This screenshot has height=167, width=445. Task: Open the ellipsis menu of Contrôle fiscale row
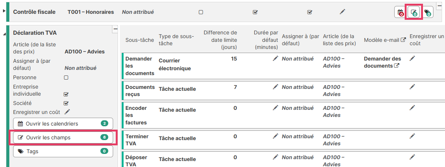439,5
